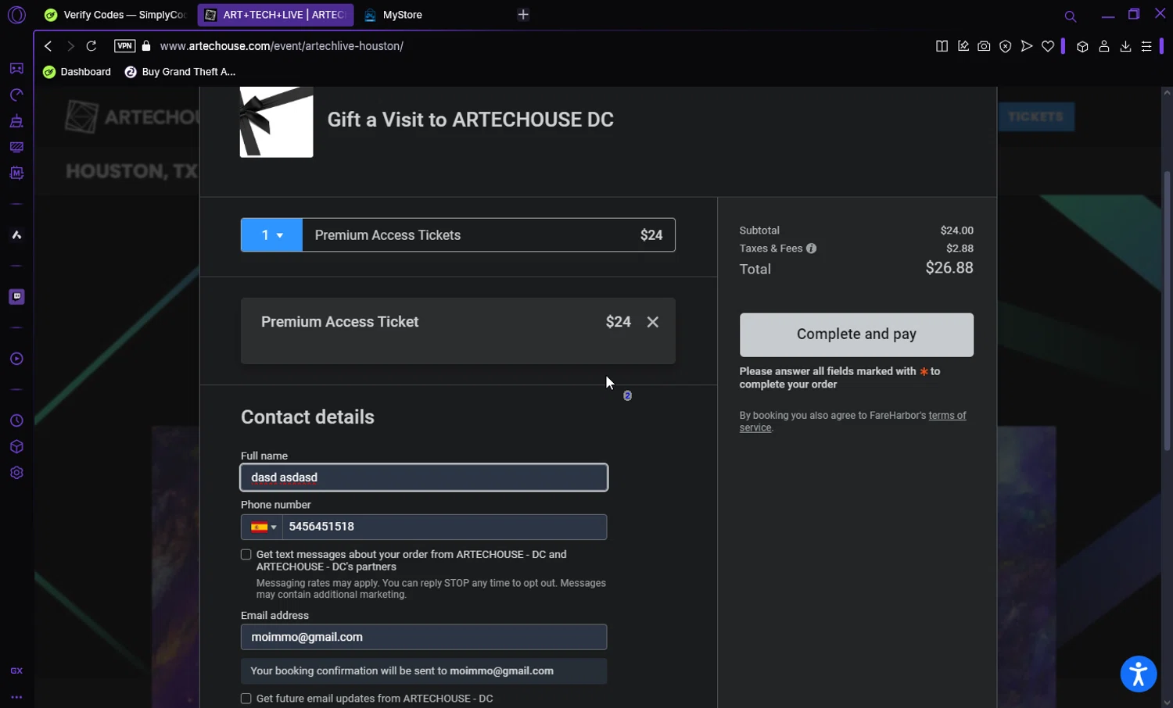Viewport: 1173px width, 708px height.
Task: Open Buy Grand Theft A... bookmark
Action: pos(180,72)
